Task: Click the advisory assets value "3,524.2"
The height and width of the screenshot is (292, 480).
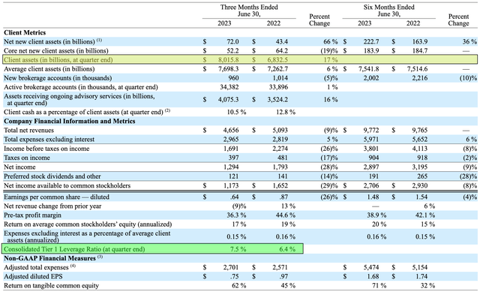Action: point(277,100)
